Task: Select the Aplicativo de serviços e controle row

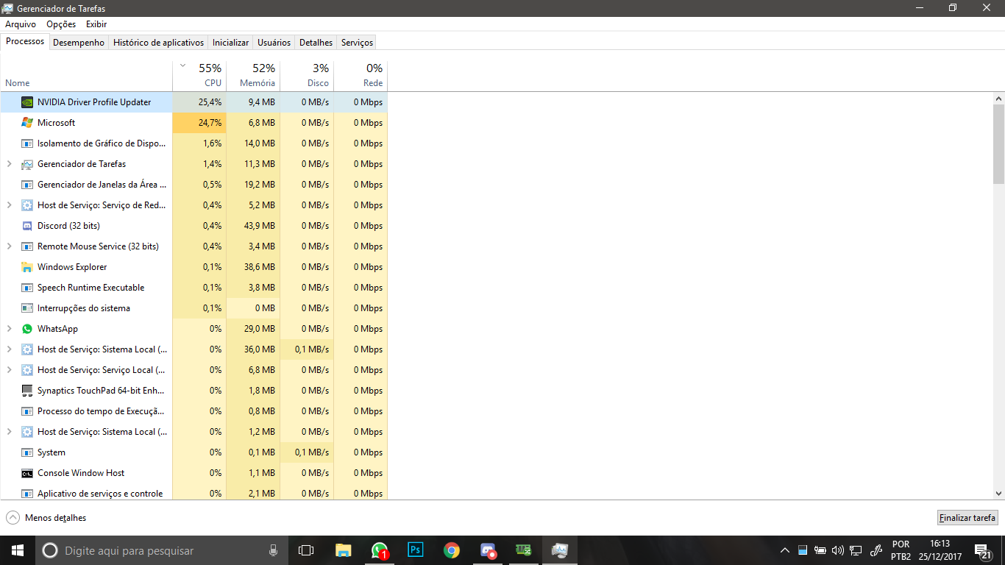Action: (193, 493)
